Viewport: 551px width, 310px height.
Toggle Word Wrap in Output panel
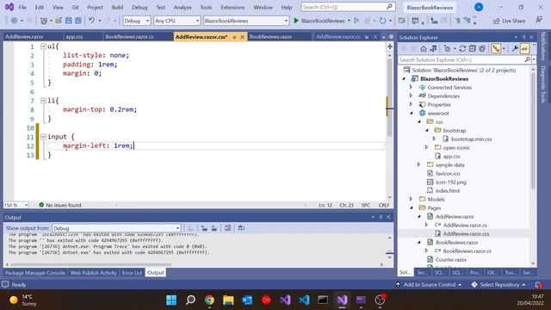click(241, 227)
